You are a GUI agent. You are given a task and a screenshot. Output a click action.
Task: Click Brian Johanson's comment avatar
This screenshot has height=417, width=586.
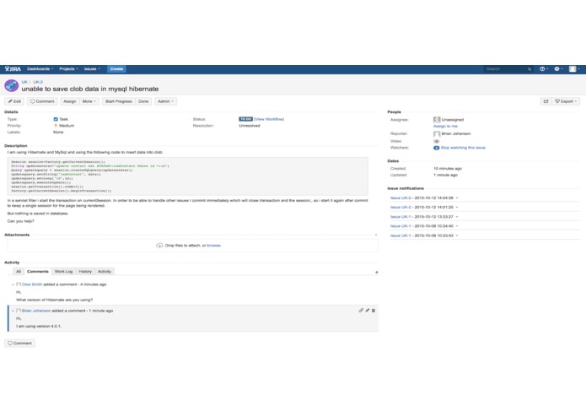19,311
